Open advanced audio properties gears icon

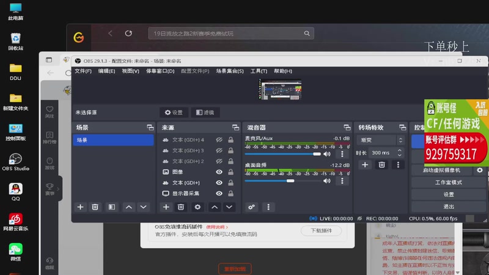point(252,207)
